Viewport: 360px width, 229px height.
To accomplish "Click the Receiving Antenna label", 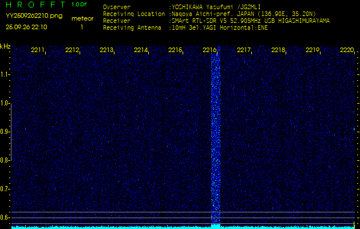I will point(132,28).
